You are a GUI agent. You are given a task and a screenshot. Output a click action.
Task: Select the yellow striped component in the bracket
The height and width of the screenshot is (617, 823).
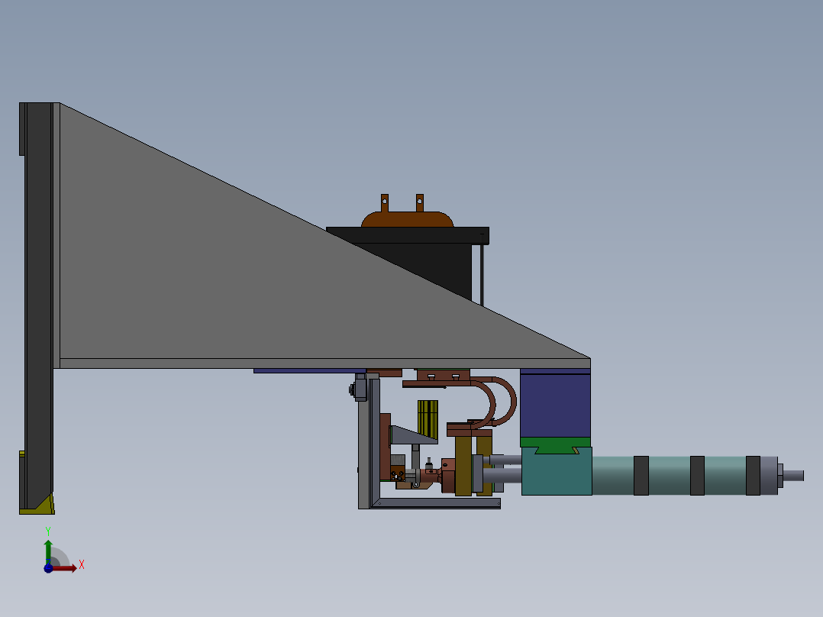[428, 419]
